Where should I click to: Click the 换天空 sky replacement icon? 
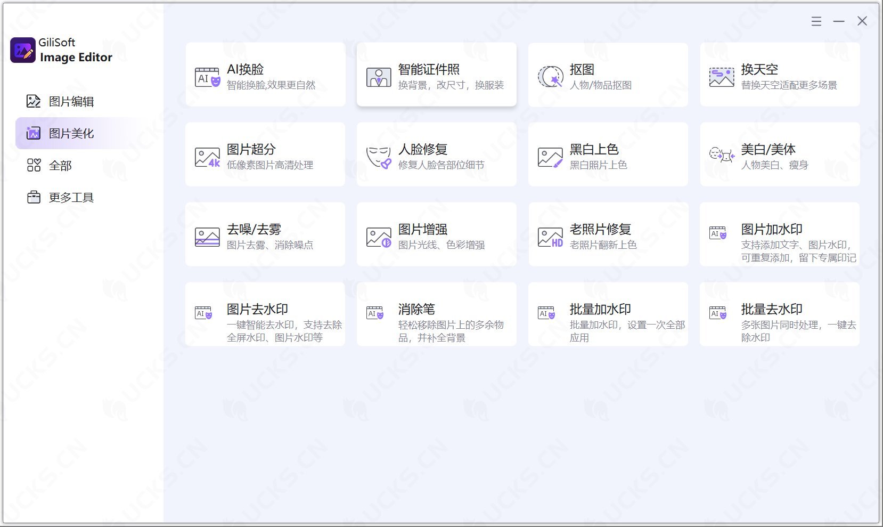click(x=722, y=77)
